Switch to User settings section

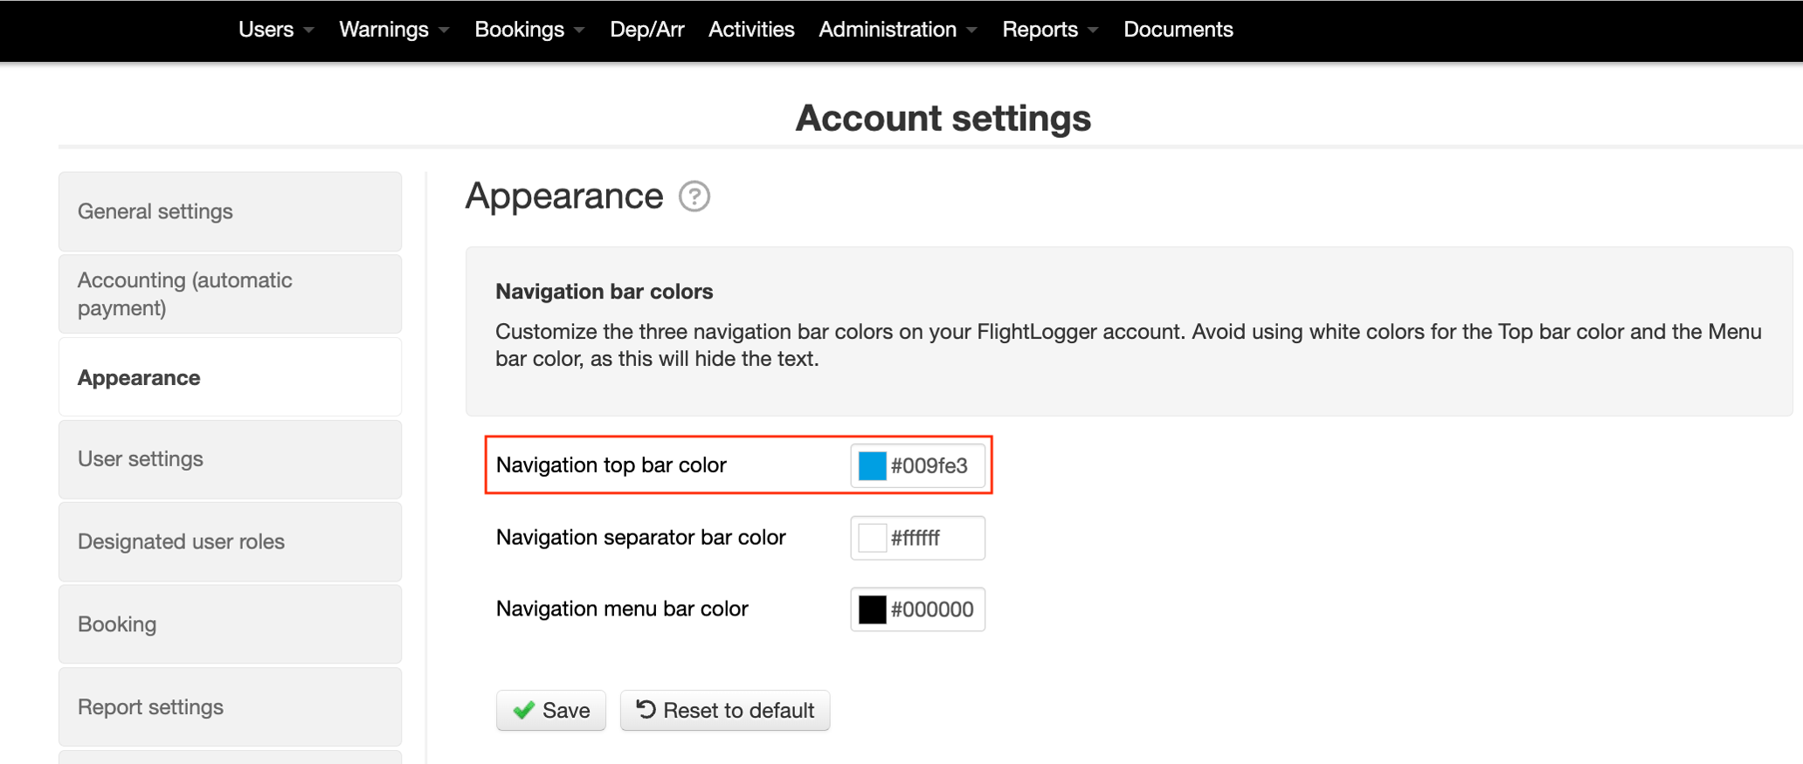[230, 459]
